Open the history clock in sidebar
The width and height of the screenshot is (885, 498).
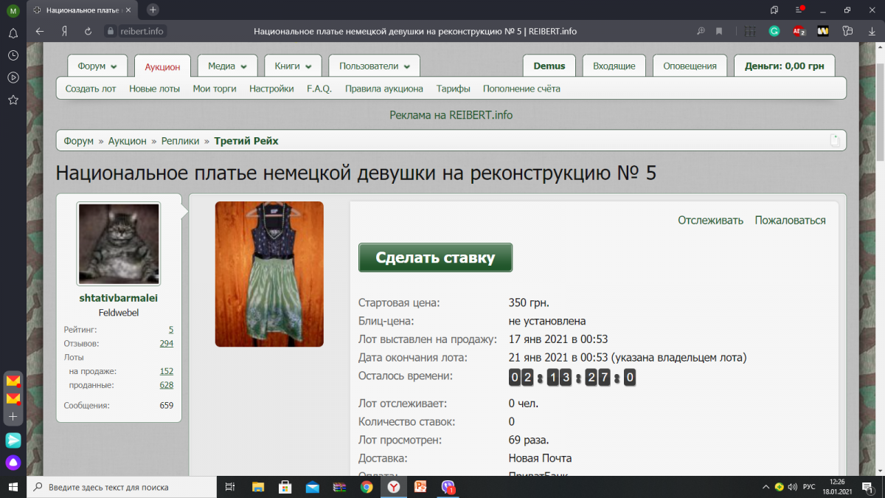[x=13, y=55]
